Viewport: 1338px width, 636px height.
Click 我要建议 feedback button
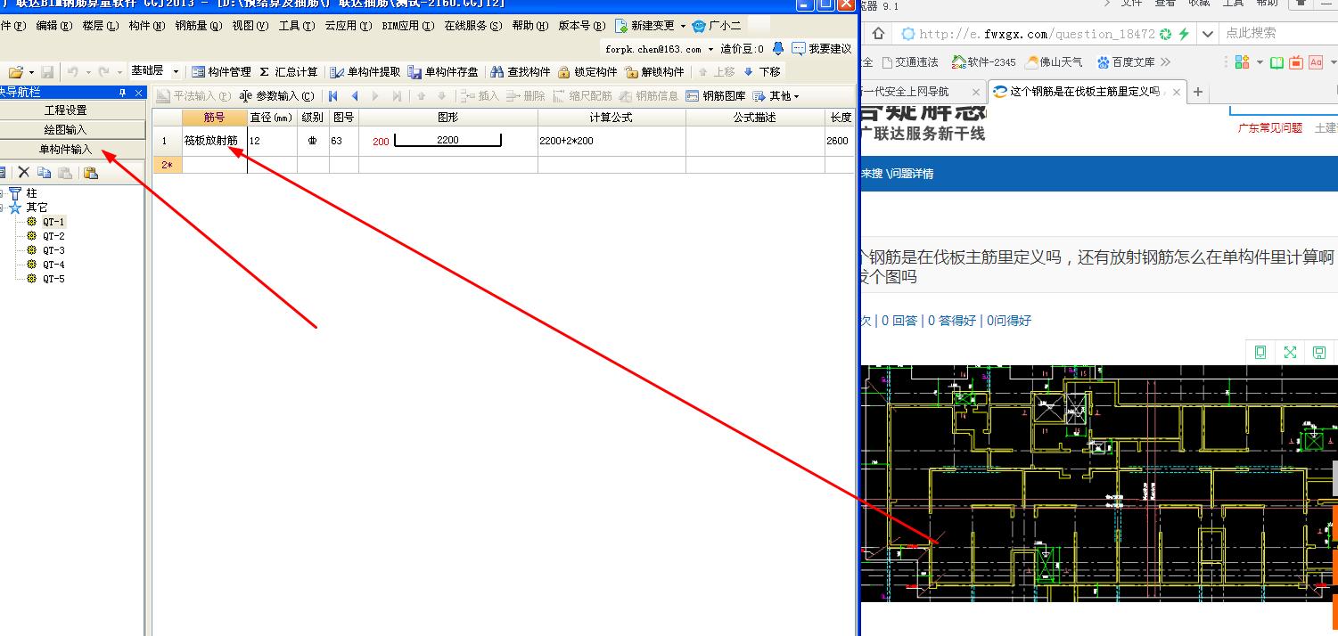pyautogui.click(x=821, y=48)
